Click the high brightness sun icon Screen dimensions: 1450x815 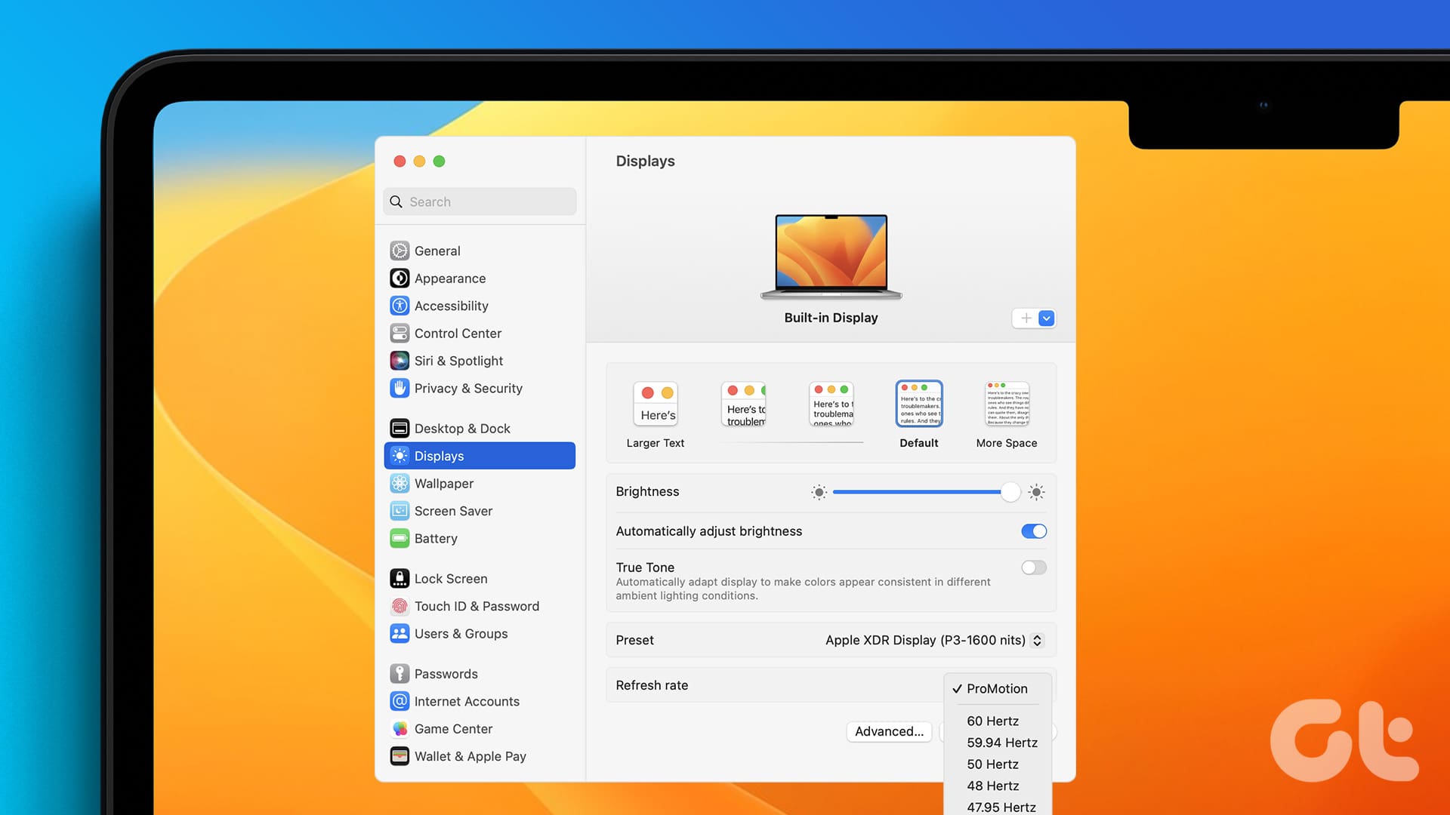click(x=1037, y=492)
